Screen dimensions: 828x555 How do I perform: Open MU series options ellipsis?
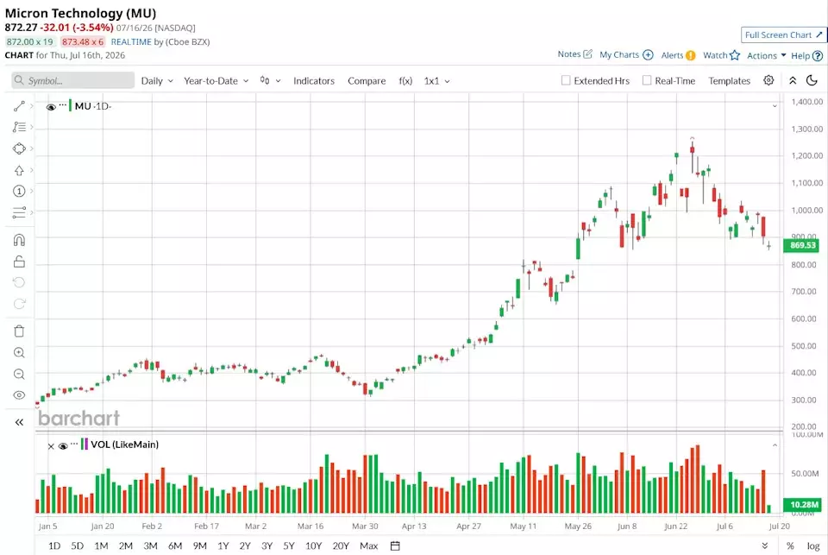63,104
